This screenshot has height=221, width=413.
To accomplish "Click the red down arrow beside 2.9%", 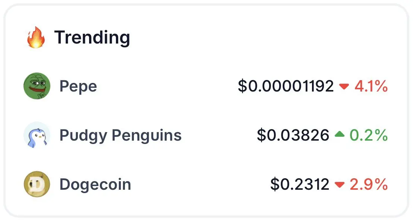I will coord(340,184).
